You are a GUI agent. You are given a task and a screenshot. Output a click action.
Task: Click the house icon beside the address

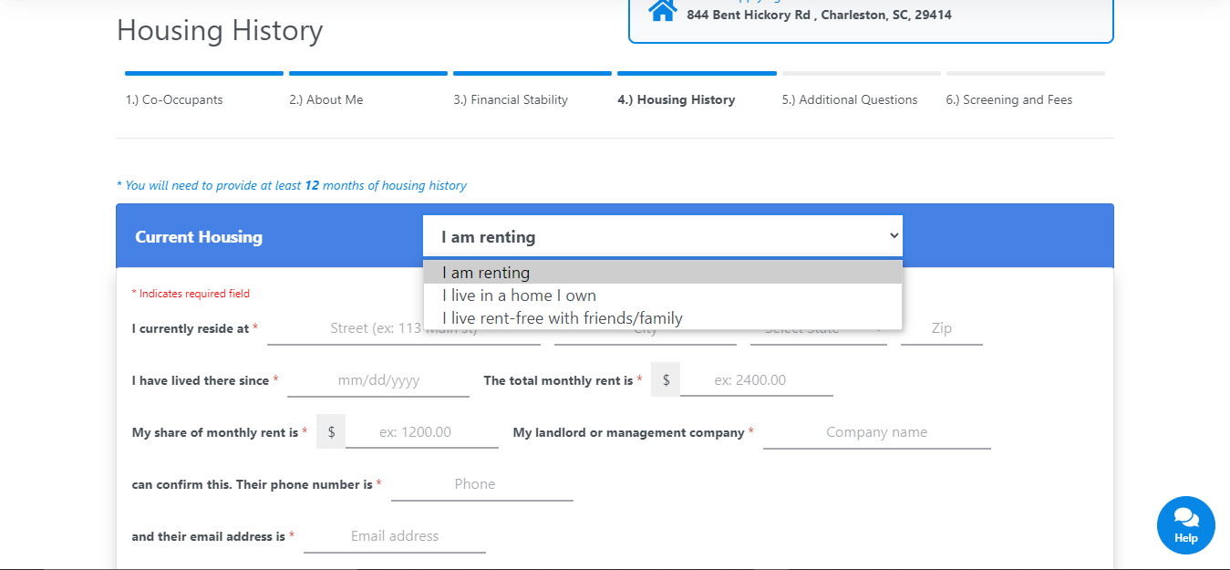663,9
